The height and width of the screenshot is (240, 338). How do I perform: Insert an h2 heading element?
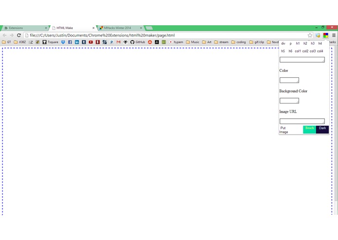[x=305, y=43]
